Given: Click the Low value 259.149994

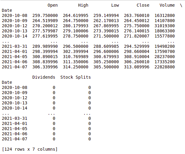Looking at the screenshot, I should (x=106, y=15).
